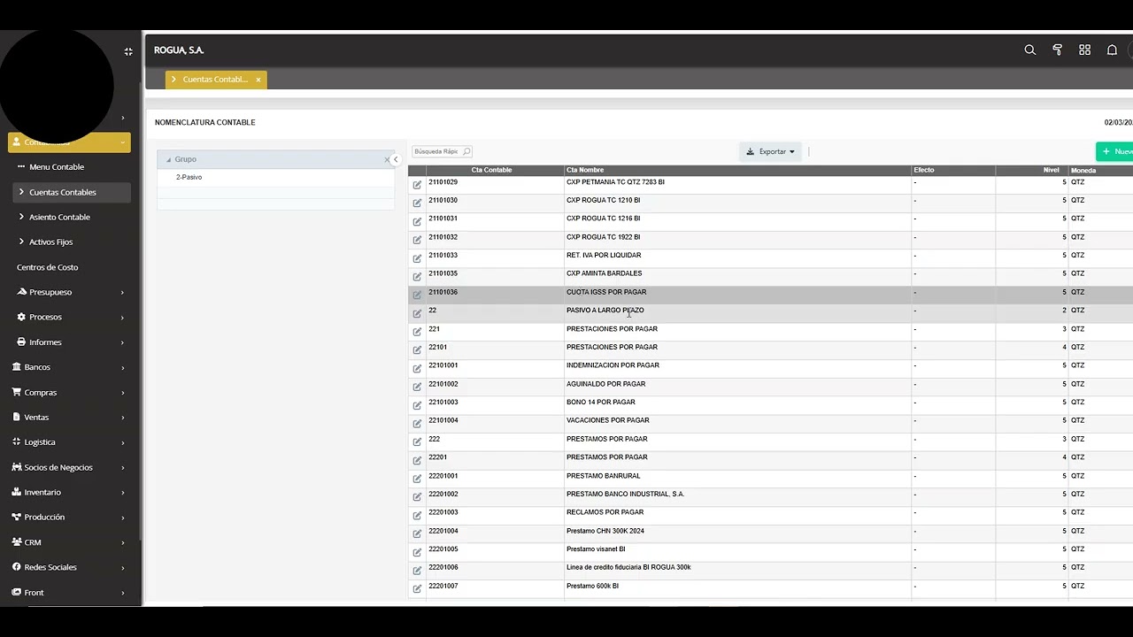The width and height of the screenshot is (1133, 637).
Task: Edit account 21101029 row icon
Action: coord(417,184)
